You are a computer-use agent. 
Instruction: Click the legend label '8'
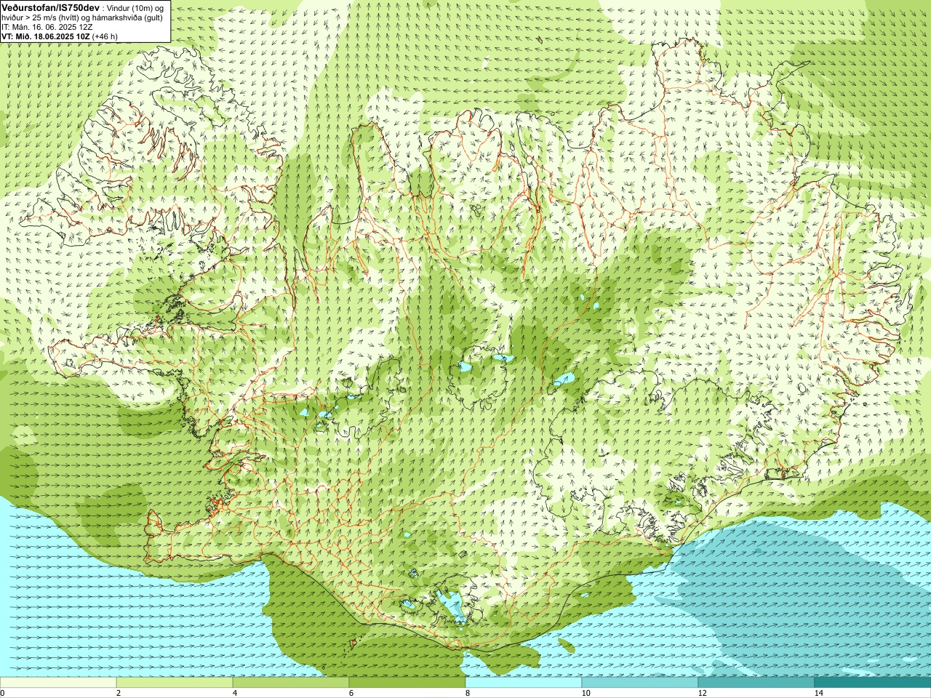point(468,693)
